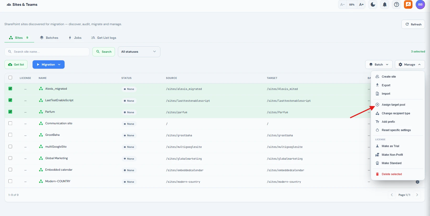Toggle select-all checkbox in table header
430x216 pixels.
pyautogui.click(x=10, y=78)
